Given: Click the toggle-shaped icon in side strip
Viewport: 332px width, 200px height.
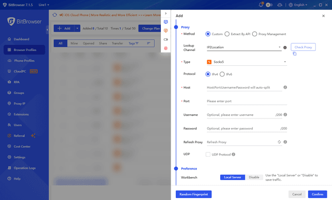Looking at the screenshot, I should click(x=166, y=39).
